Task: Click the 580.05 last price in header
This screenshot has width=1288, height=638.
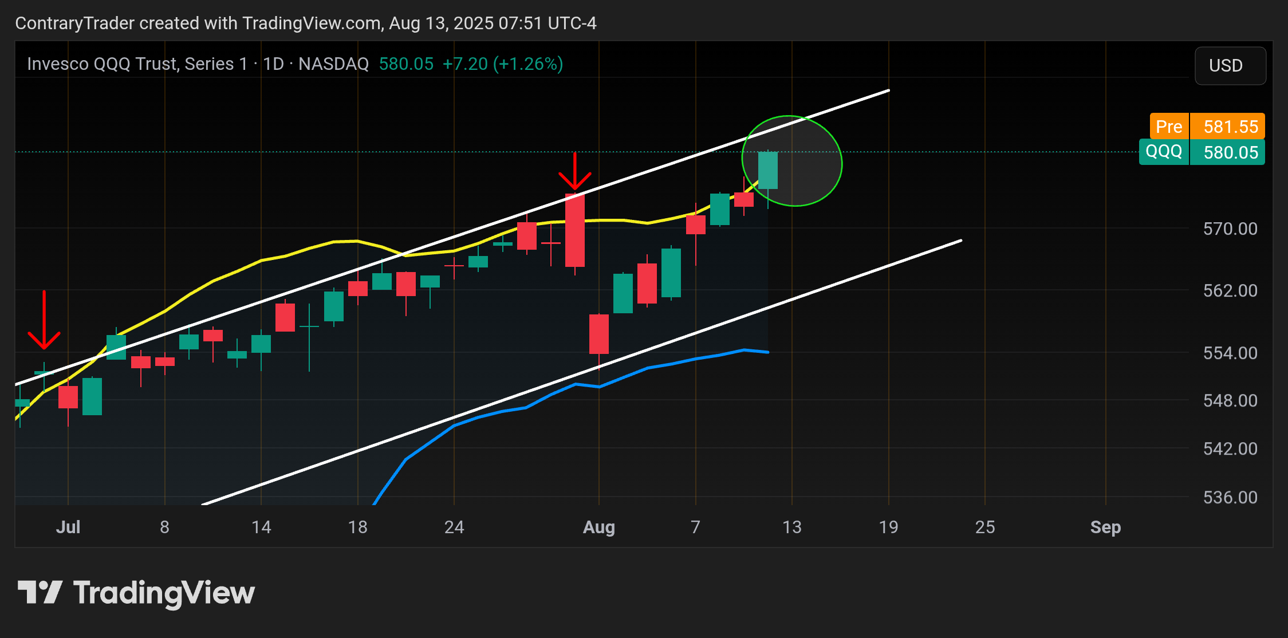Action: pos(406,64)
